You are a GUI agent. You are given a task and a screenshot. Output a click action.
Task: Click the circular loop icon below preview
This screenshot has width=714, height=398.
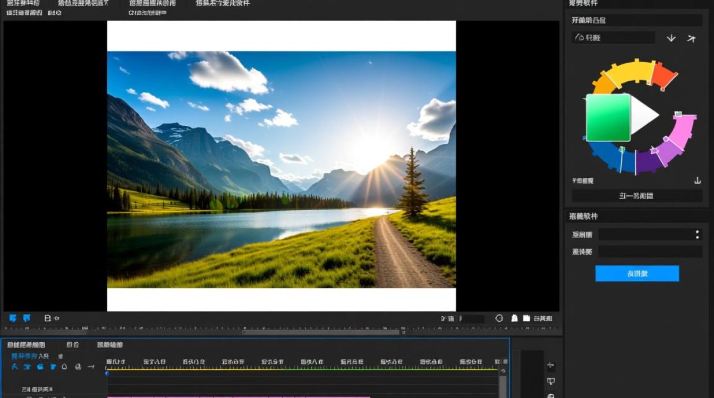tap(499, 318)
